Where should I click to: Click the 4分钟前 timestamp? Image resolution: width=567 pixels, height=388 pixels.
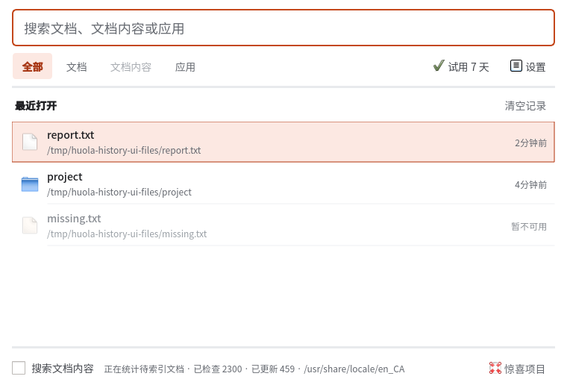tap(531, 185)
